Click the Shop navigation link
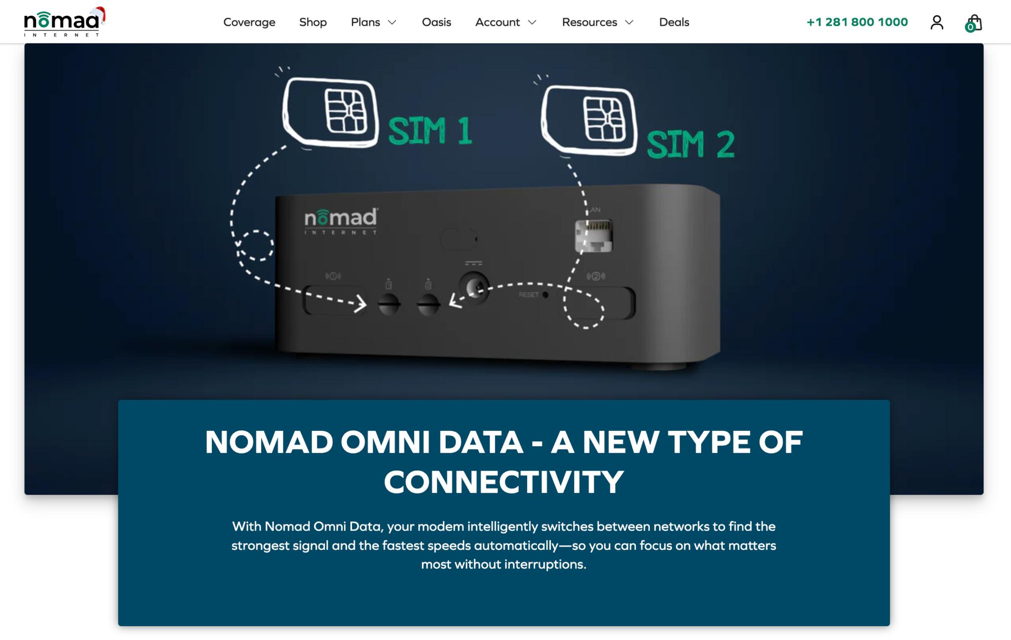1011x640 pixels. (313, 21)
